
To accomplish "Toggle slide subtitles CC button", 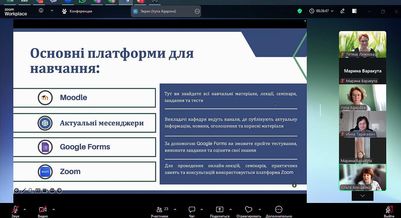I will pos(38,190).
